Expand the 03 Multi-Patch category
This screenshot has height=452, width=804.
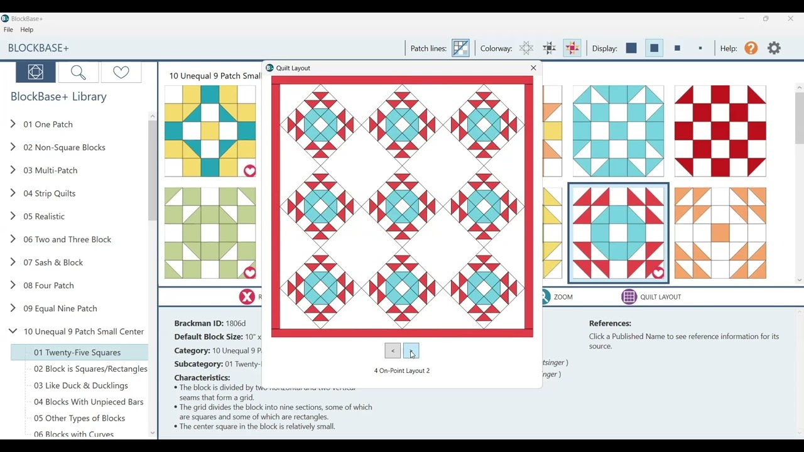click(x=13, y=170)
